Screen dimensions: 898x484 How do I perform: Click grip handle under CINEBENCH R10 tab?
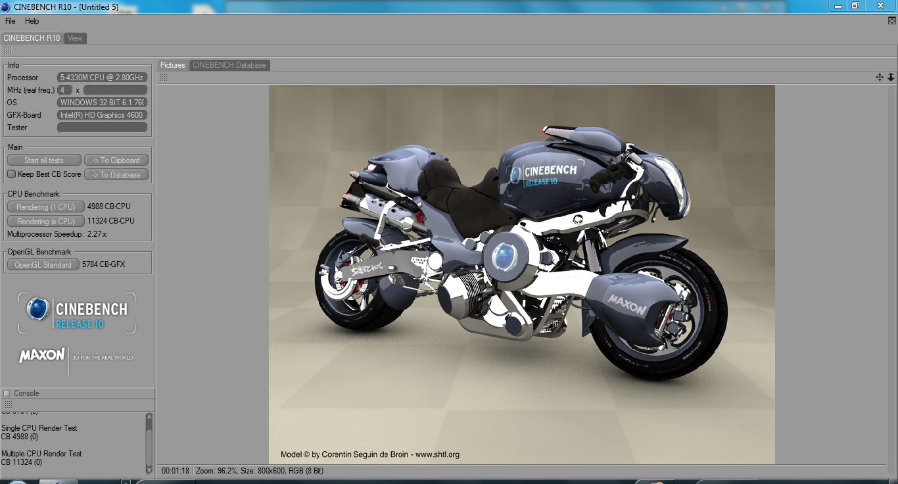pos(7,51)
